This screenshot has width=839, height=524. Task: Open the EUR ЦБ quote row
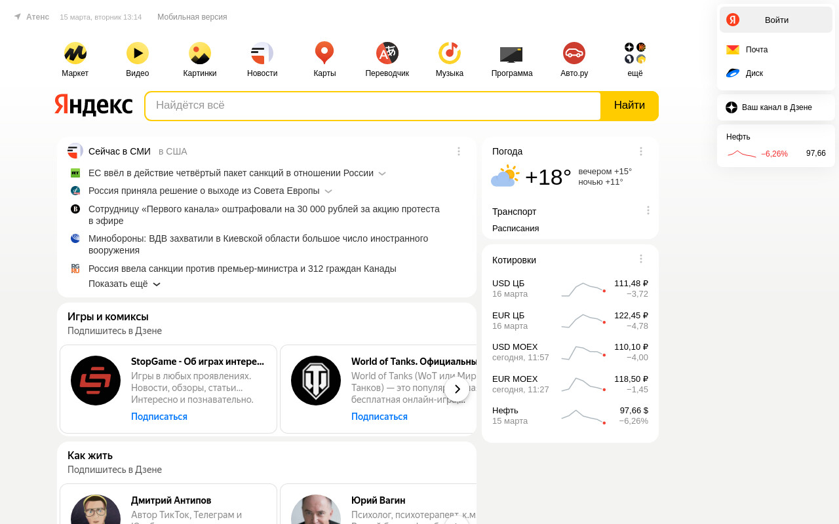(x=570, y=320)
